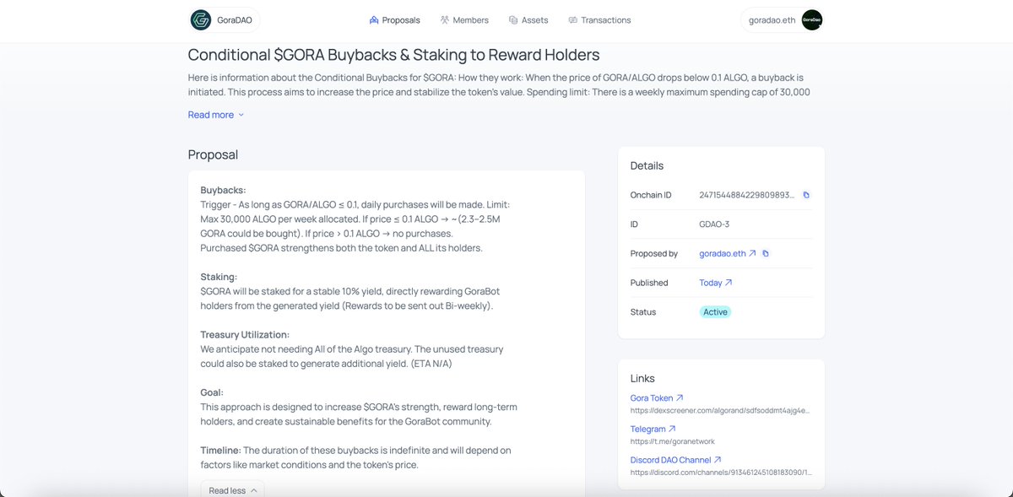
Task: Collapse the proposal with Read less
Action: coord(232,490)
